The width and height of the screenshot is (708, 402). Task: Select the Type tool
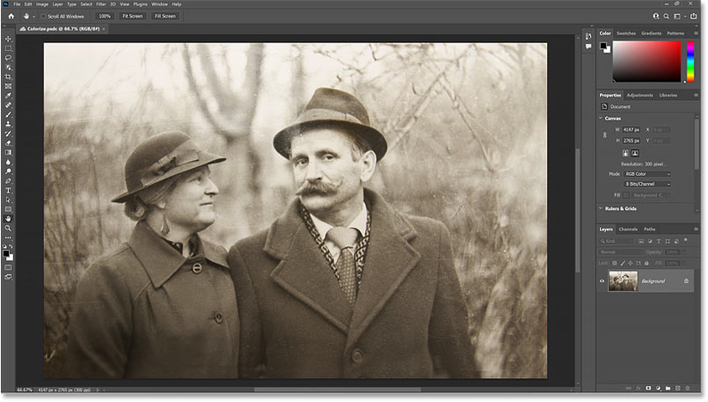pyautogui.click(x=8, y=189)
